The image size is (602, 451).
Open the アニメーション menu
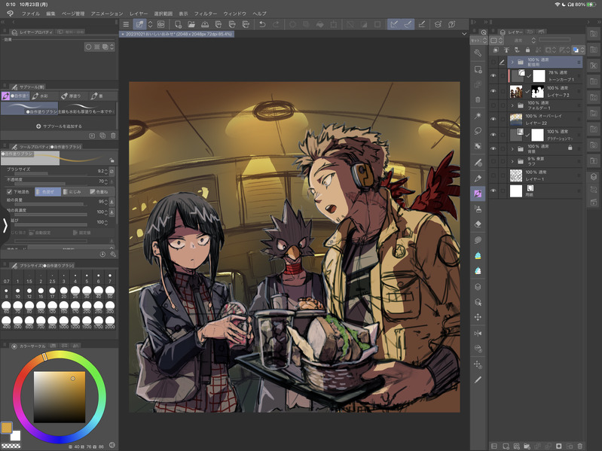(x=107, y=14)
